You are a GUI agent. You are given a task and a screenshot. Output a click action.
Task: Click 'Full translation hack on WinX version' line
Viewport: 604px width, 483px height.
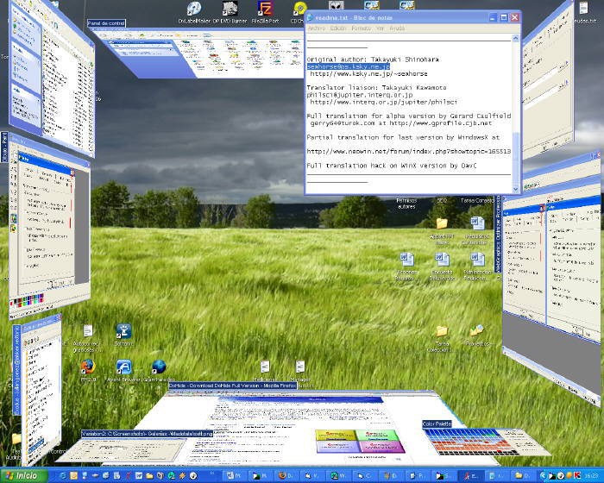[x=392, y=166]
